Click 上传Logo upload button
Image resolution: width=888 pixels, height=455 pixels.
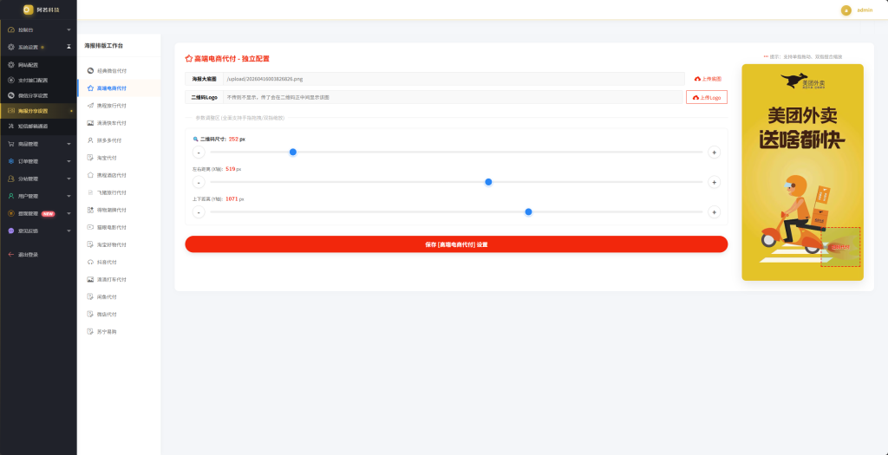tap(706, 97)
